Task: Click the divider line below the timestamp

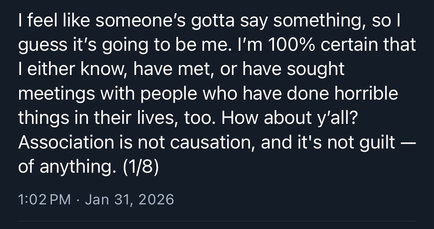Action: (x=217, y=221)
